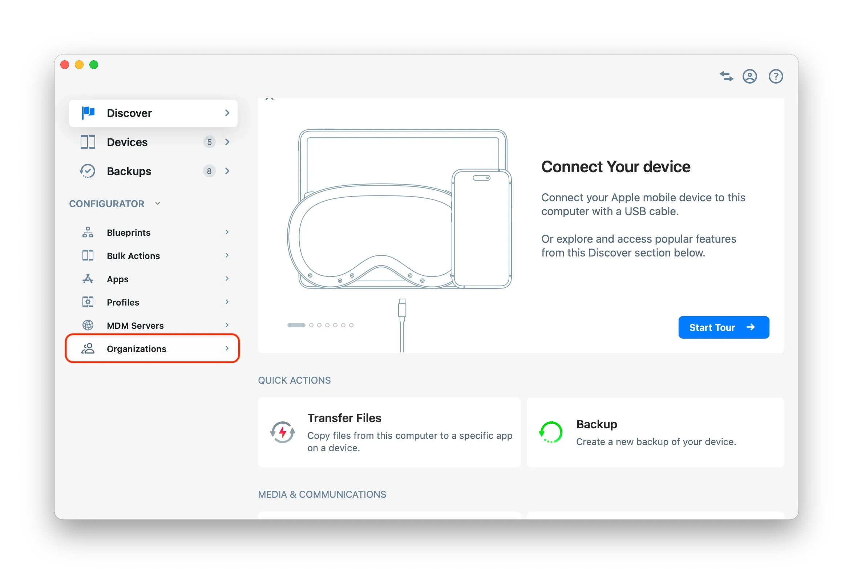The width and height of the screenshot is (853, 574).
Task: Select the Blueprints icon
Action: coord(88,232)
